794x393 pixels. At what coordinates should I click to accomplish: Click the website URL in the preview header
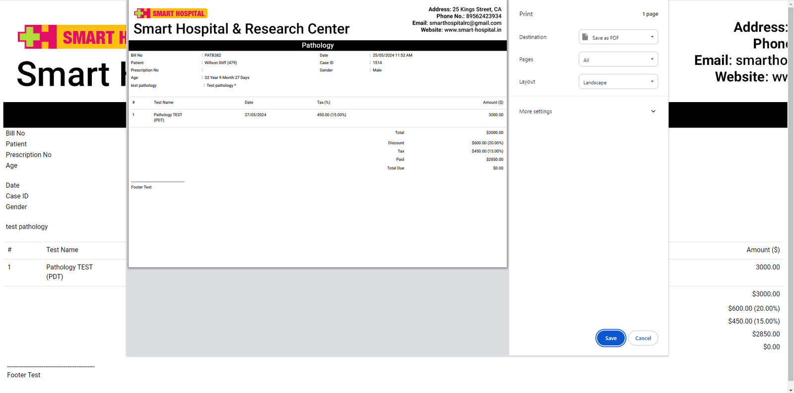[472, 30]
